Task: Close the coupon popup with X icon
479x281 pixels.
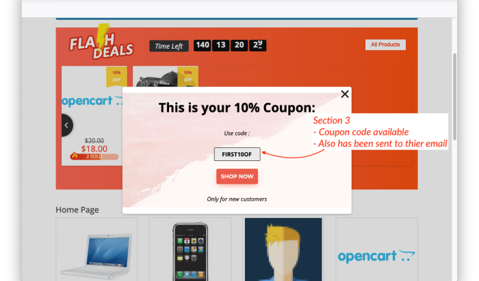Action: pos(345,94)
